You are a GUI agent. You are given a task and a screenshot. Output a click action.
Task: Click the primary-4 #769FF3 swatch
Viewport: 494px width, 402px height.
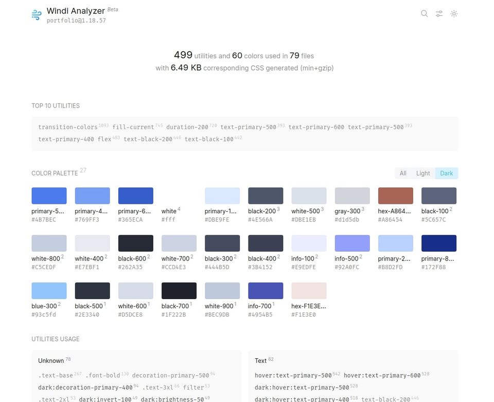coord(92,196)
